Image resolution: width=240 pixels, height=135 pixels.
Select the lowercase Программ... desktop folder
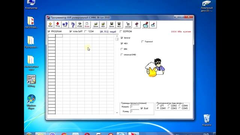pos(31,42)
